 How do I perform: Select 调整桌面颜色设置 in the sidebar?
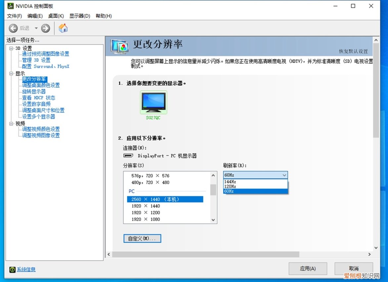[41, 85]
